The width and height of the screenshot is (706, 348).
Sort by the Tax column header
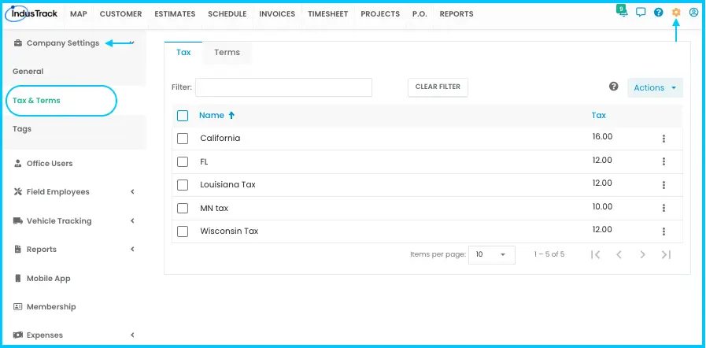[598, 115]
